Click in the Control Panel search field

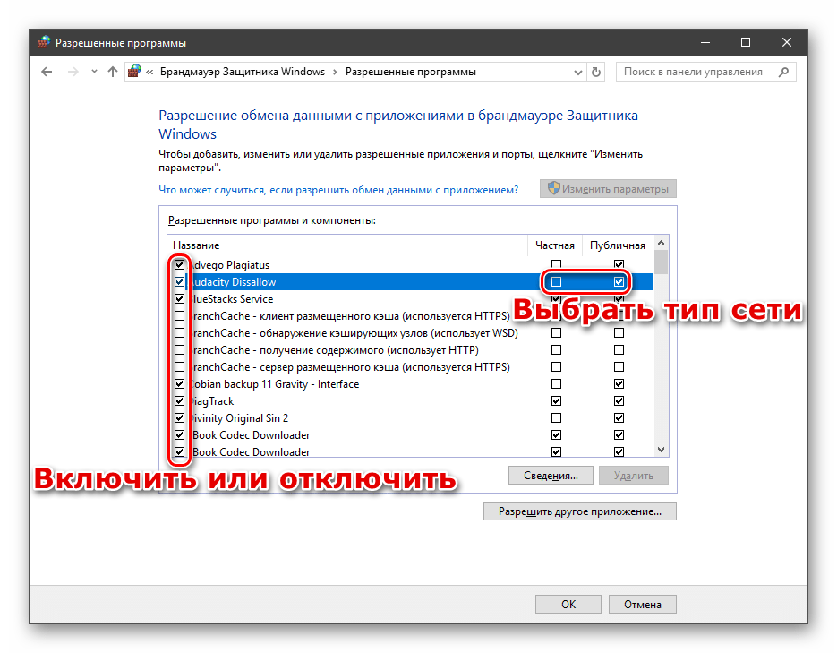694,72
